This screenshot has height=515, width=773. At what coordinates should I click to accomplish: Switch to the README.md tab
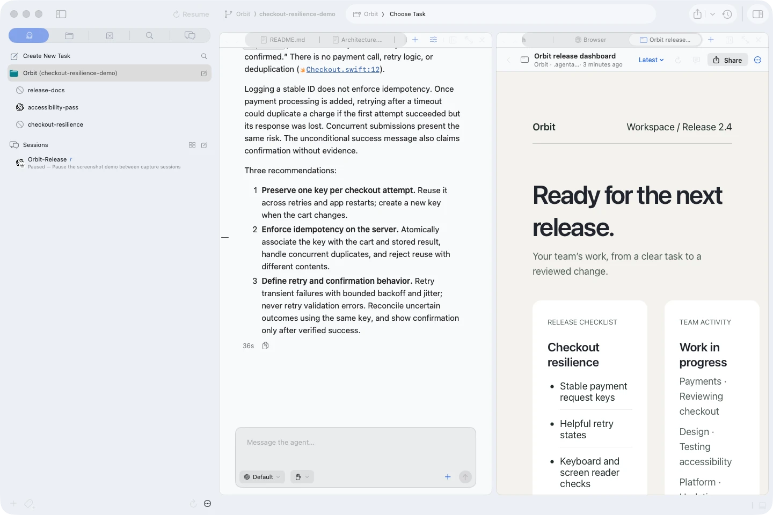click(x=283, y=40)
